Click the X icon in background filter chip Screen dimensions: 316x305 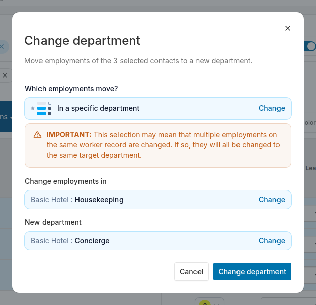[x=5, y=75]
